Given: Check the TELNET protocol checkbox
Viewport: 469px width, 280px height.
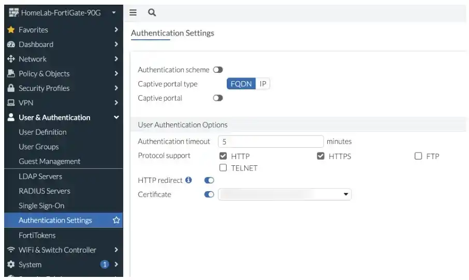Looking at the screenshot, I should pos(223,168).
